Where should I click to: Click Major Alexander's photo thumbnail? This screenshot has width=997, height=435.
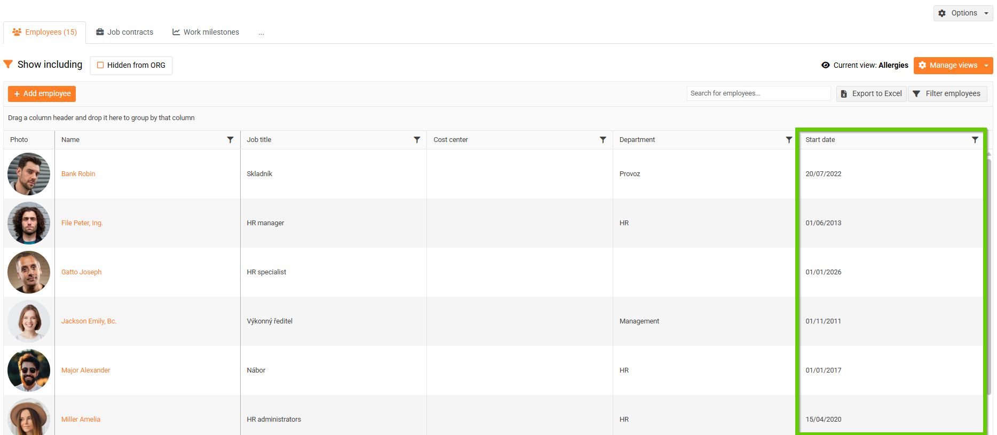pyautogui.click(x=29, y=370)
